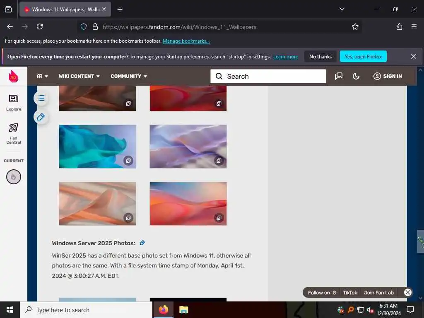The image size is (424, 318).
Task: Open the network tray icon
Action: pos(361,310)
